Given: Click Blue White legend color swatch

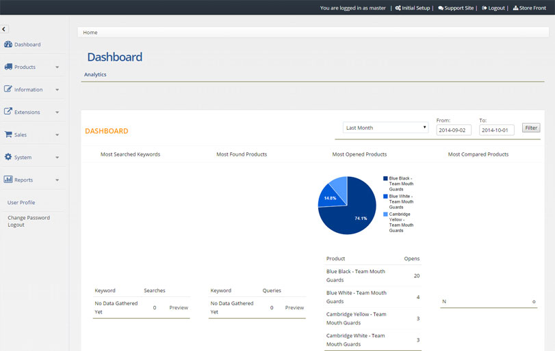Looking at the screenshot, I should (x=385, y=197).
